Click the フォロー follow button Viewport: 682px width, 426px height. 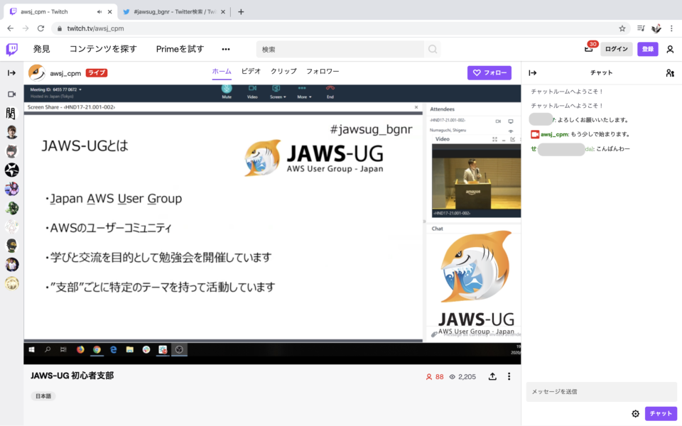[x=489, y=72]
